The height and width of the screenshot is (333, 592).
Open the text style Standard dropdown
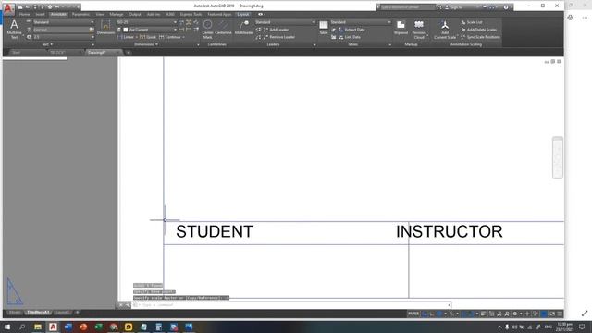point(64,22)
